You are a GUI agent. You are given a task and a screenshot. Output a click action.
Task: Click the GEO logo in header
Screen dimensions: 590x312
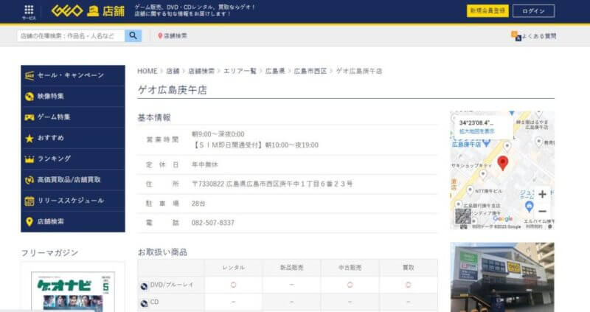click(67, 10)
